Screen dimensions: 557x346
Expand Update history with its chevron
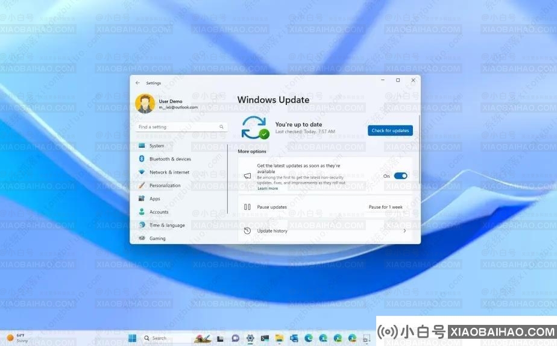point(404,231)
